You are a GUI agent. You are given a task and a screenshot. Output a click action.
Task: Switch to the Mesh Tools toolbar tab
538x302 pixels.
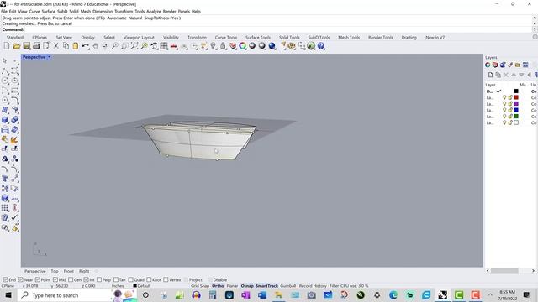pos(349,37)
